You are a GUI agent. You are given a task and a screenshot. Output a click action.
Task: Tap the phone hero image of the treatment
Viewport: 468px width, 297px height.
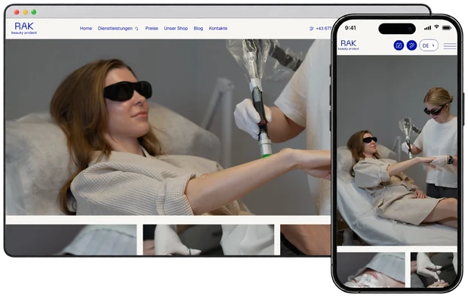tap(397, 150)
